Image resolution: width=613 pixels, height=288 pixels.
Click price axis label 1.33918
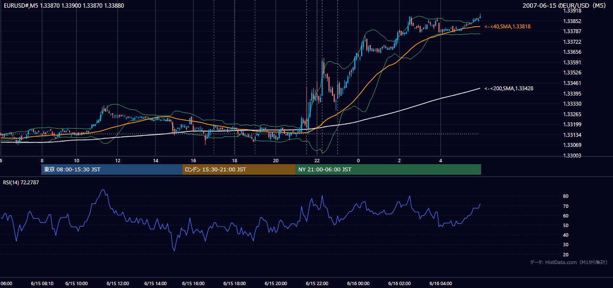[x=572, y=11]
